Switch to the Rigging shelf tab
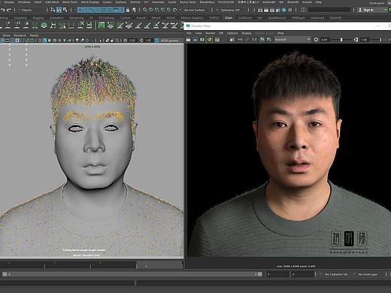 click(38, 18)
